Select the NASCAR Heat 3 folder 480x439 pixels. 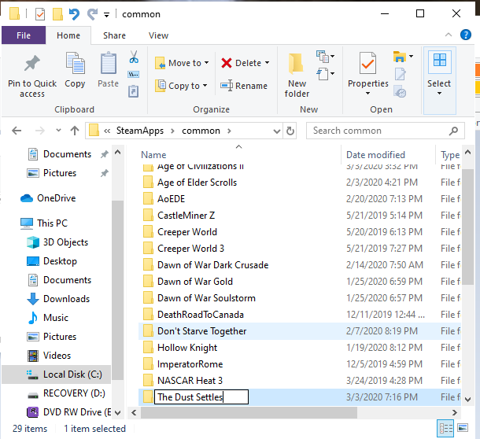(300, 381)
